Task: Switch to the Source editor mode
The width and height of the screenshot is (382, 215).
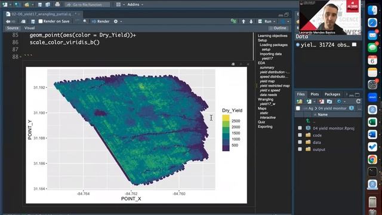Action: (x=13, y=28)
